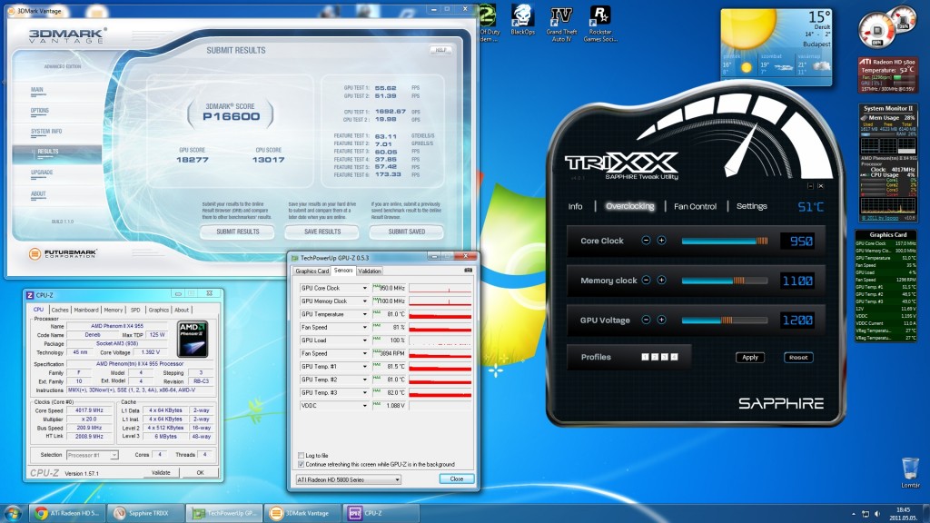930x523 pixels.
Task: Apply TRIXX overclocking settings
Action: (750, 357)
